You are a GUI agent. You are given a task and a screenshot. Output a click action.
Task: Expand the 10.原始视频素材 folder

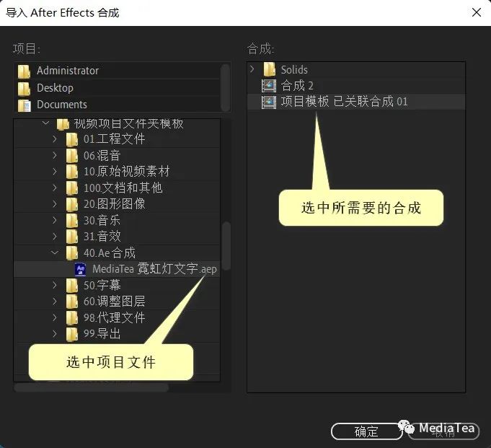pyautogui.click(x=55, y=172)
